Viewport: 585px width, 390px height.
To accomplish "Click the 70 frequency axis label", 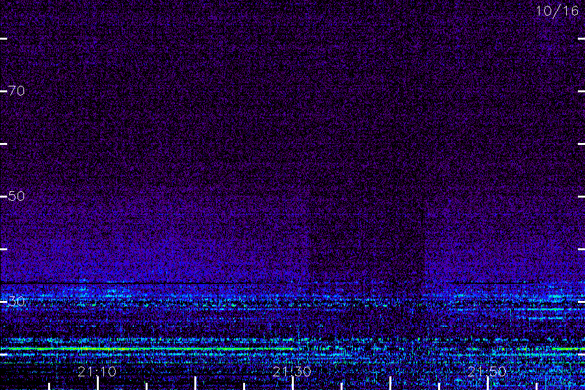I will pyautogui.click(x=16, y=91).
